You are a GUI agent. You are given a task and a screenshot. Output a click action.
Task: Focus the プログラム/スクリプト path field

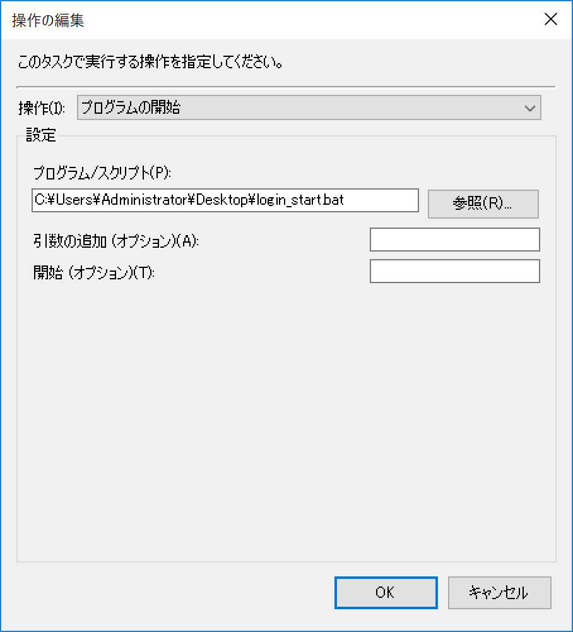pos(225,200)
